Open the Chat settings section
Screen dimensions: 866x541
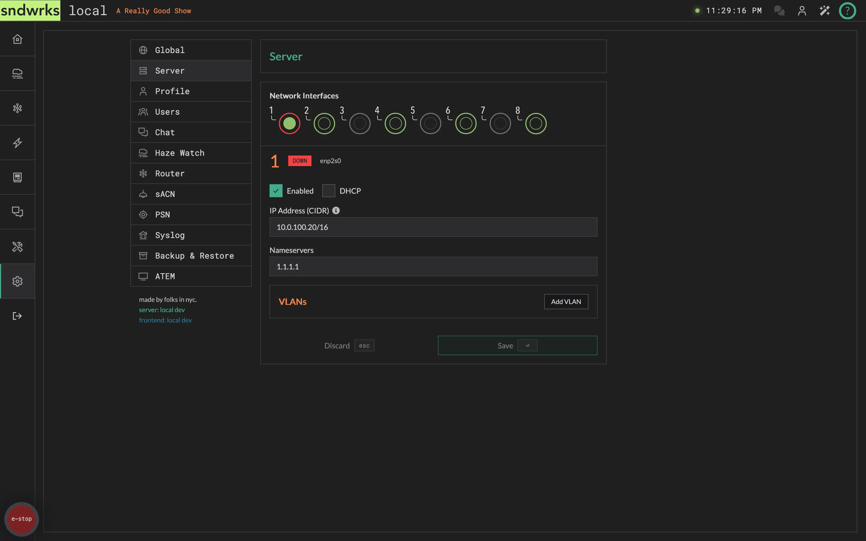(191, 132)
